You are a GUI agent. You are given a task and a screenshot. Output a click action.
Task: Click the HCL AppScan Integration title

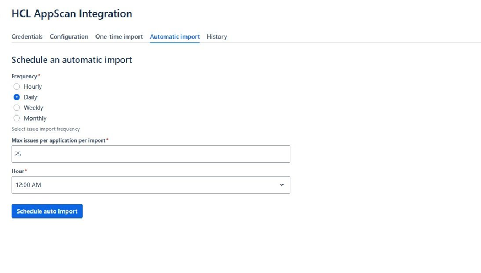pyautogui.click(x=72, y=13)
